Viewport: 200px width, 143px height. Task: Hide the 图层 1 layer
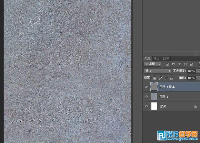click(146, 96)
